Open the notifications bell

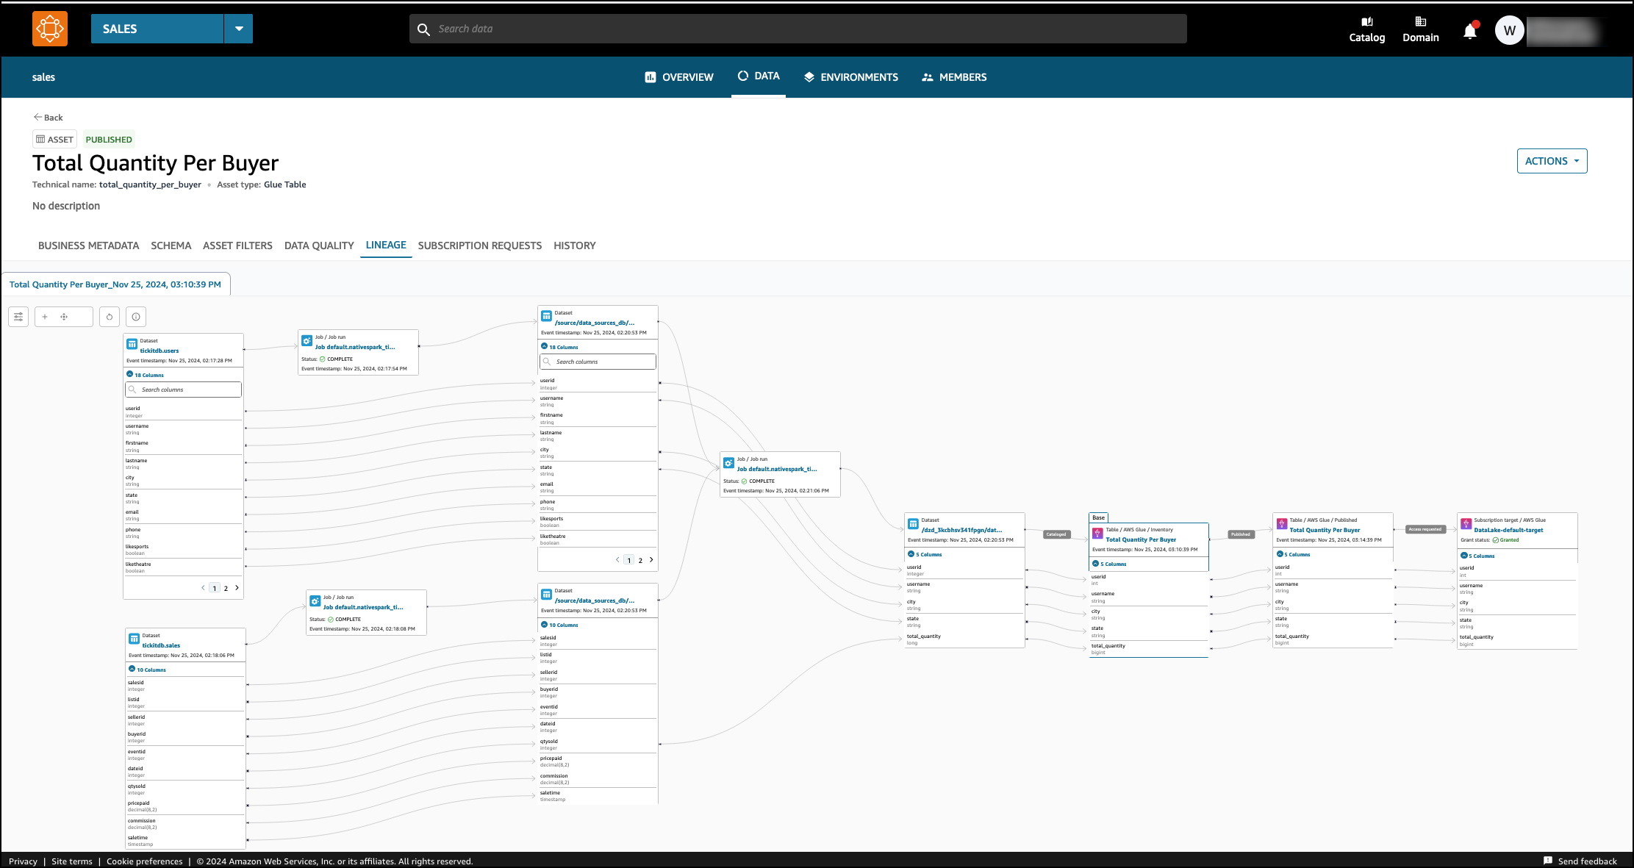coord(1469,31)
